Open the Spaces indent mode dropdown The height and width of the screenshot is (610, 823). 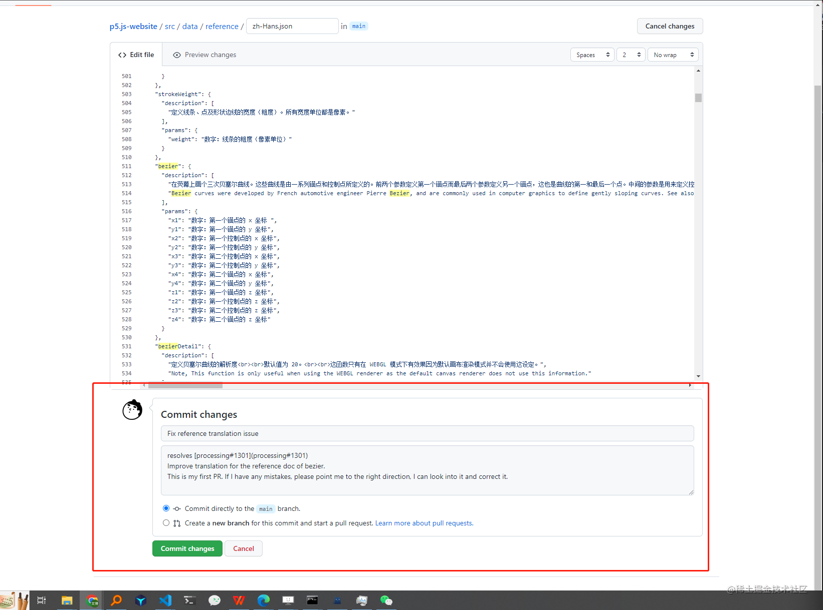(x=592, y=55)
